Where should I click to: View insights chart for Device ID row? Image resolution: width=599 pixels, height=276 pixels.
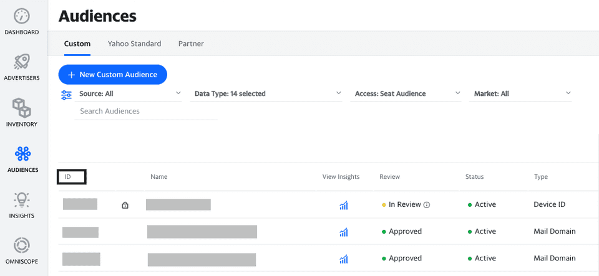coord(344,206)
